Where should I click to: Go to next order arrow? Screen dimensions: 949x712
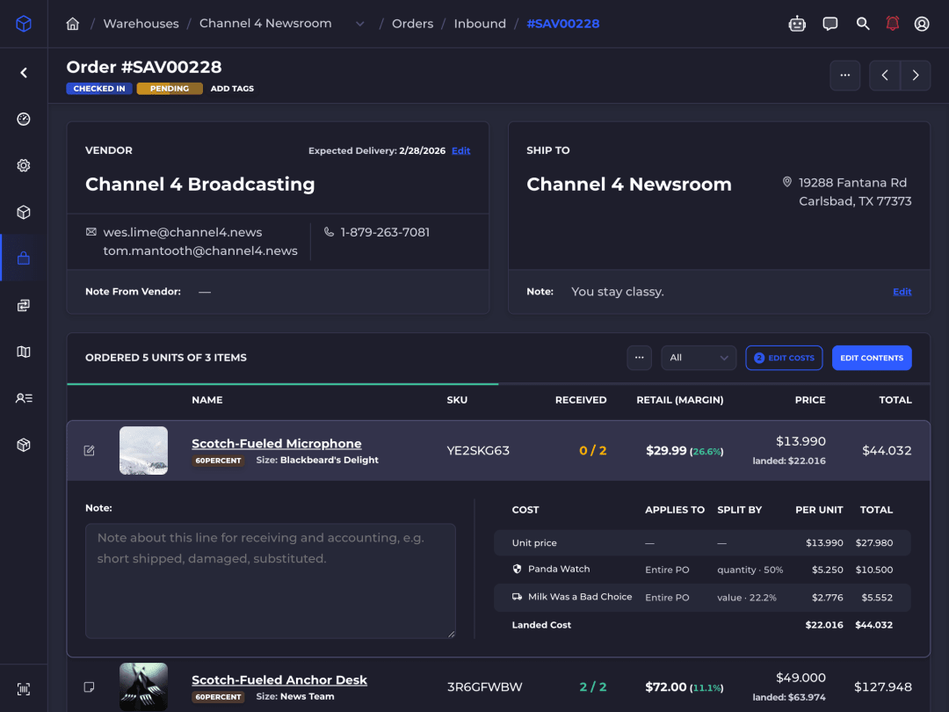pyautogui.click(x=915, y=75)
